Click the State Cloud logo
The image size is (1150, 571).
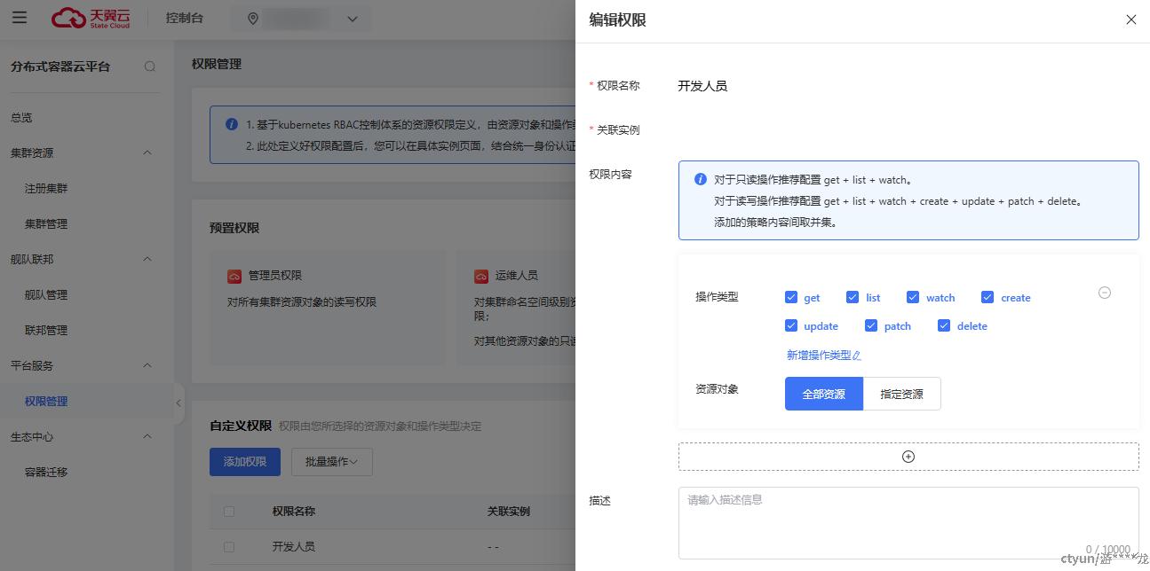91,18
